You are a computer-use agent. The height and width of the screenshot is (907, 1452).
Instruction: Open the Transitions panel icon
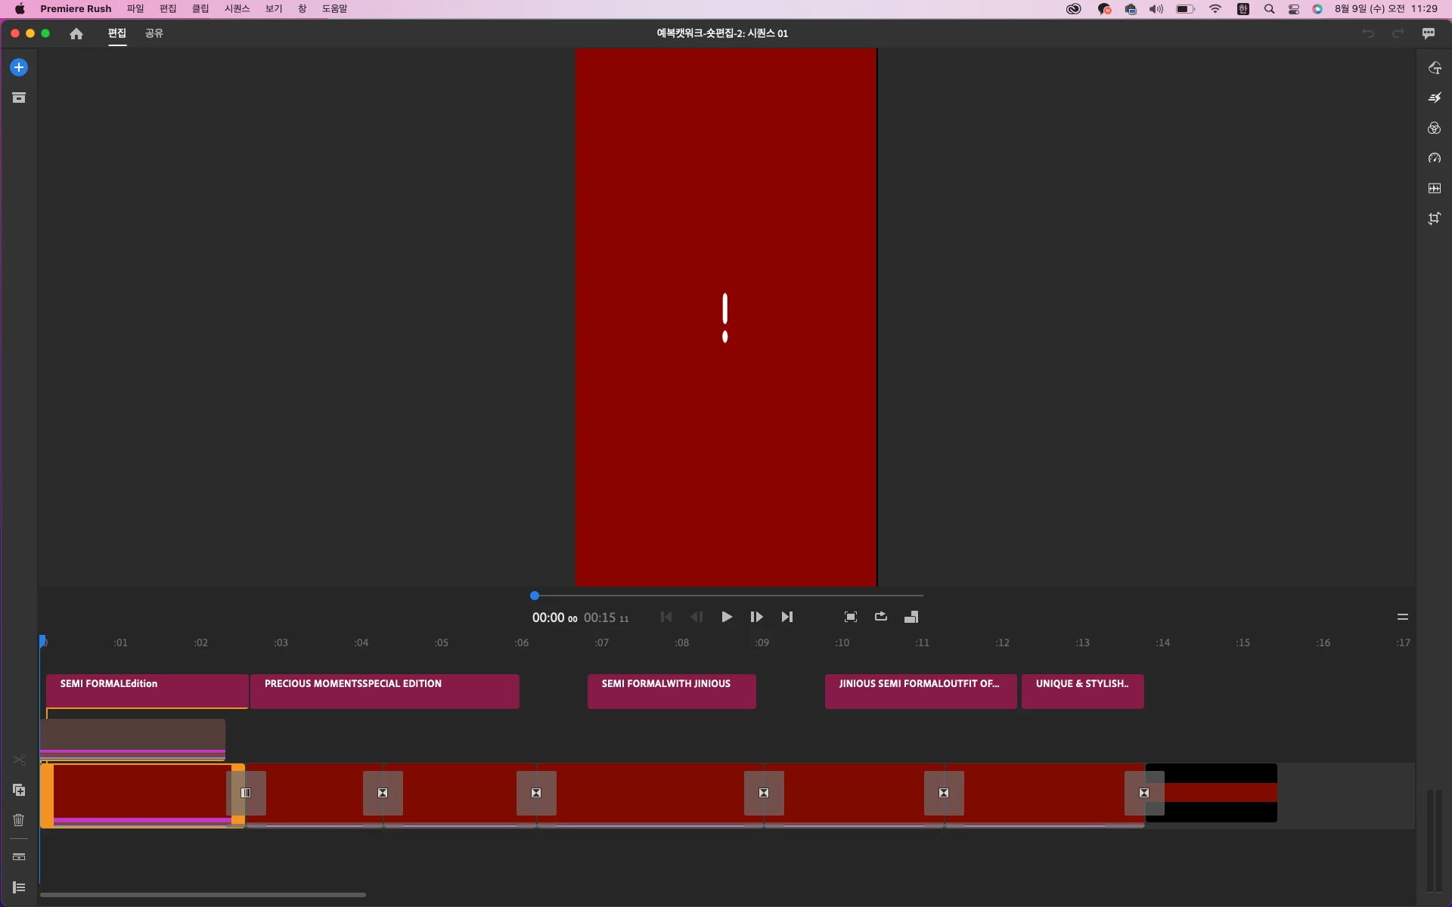click(x=1434, y=98)
